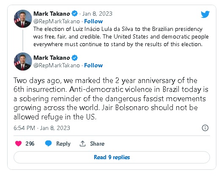This screenshot has width=224, height=177.
Task: Click the 296 likes count
Action: click(30, 144)
